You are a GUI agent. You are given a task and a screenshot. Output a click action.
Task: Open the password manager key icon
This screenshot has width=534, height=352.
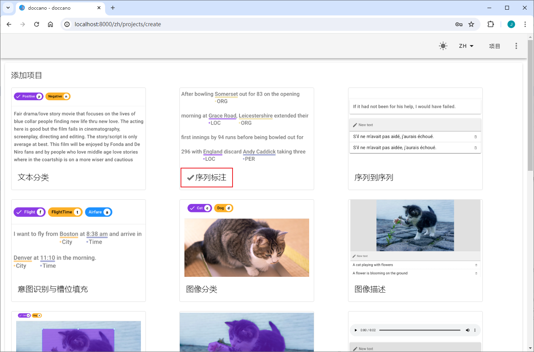click(x=459, y=24)
